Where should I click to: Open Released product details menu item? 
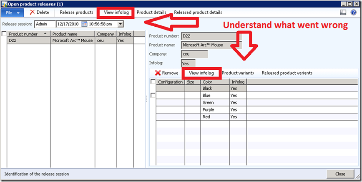[x=198, y=13]
